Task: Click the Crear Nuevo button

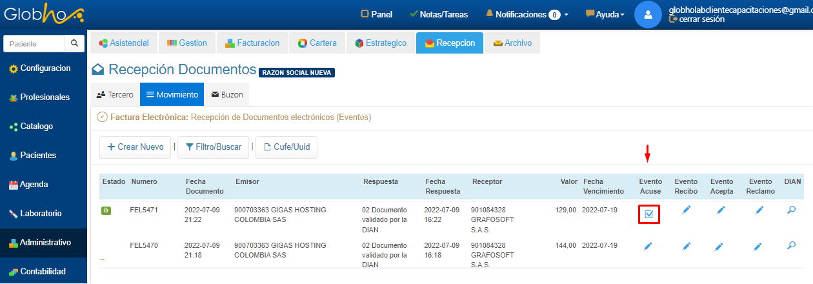Action: click(x=135, y=147)
